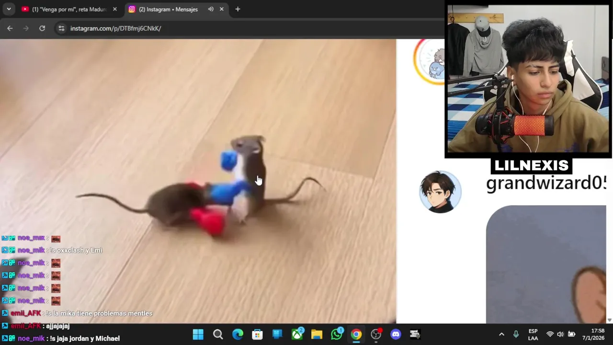613x345 pixels.
Task: Go back to the previous page
Action: pyautogui.click(x=10, y=28)
